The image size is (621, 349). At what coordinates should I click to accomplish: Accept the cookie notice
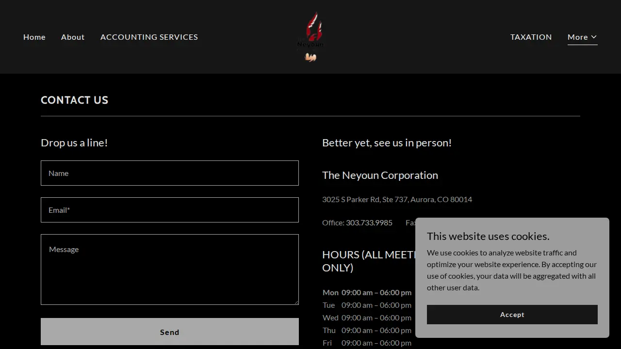point(512,315)
